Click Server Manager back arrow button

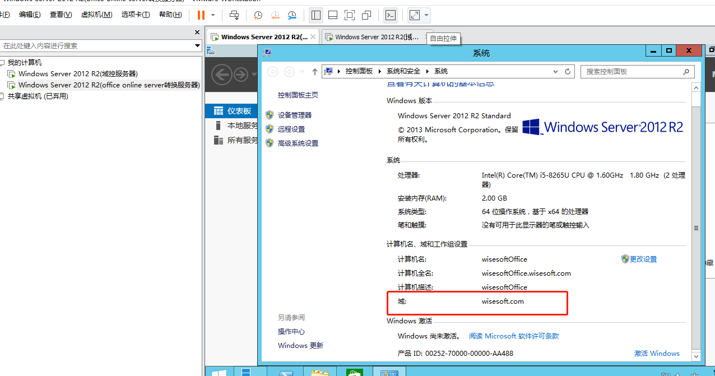(222, 74)
